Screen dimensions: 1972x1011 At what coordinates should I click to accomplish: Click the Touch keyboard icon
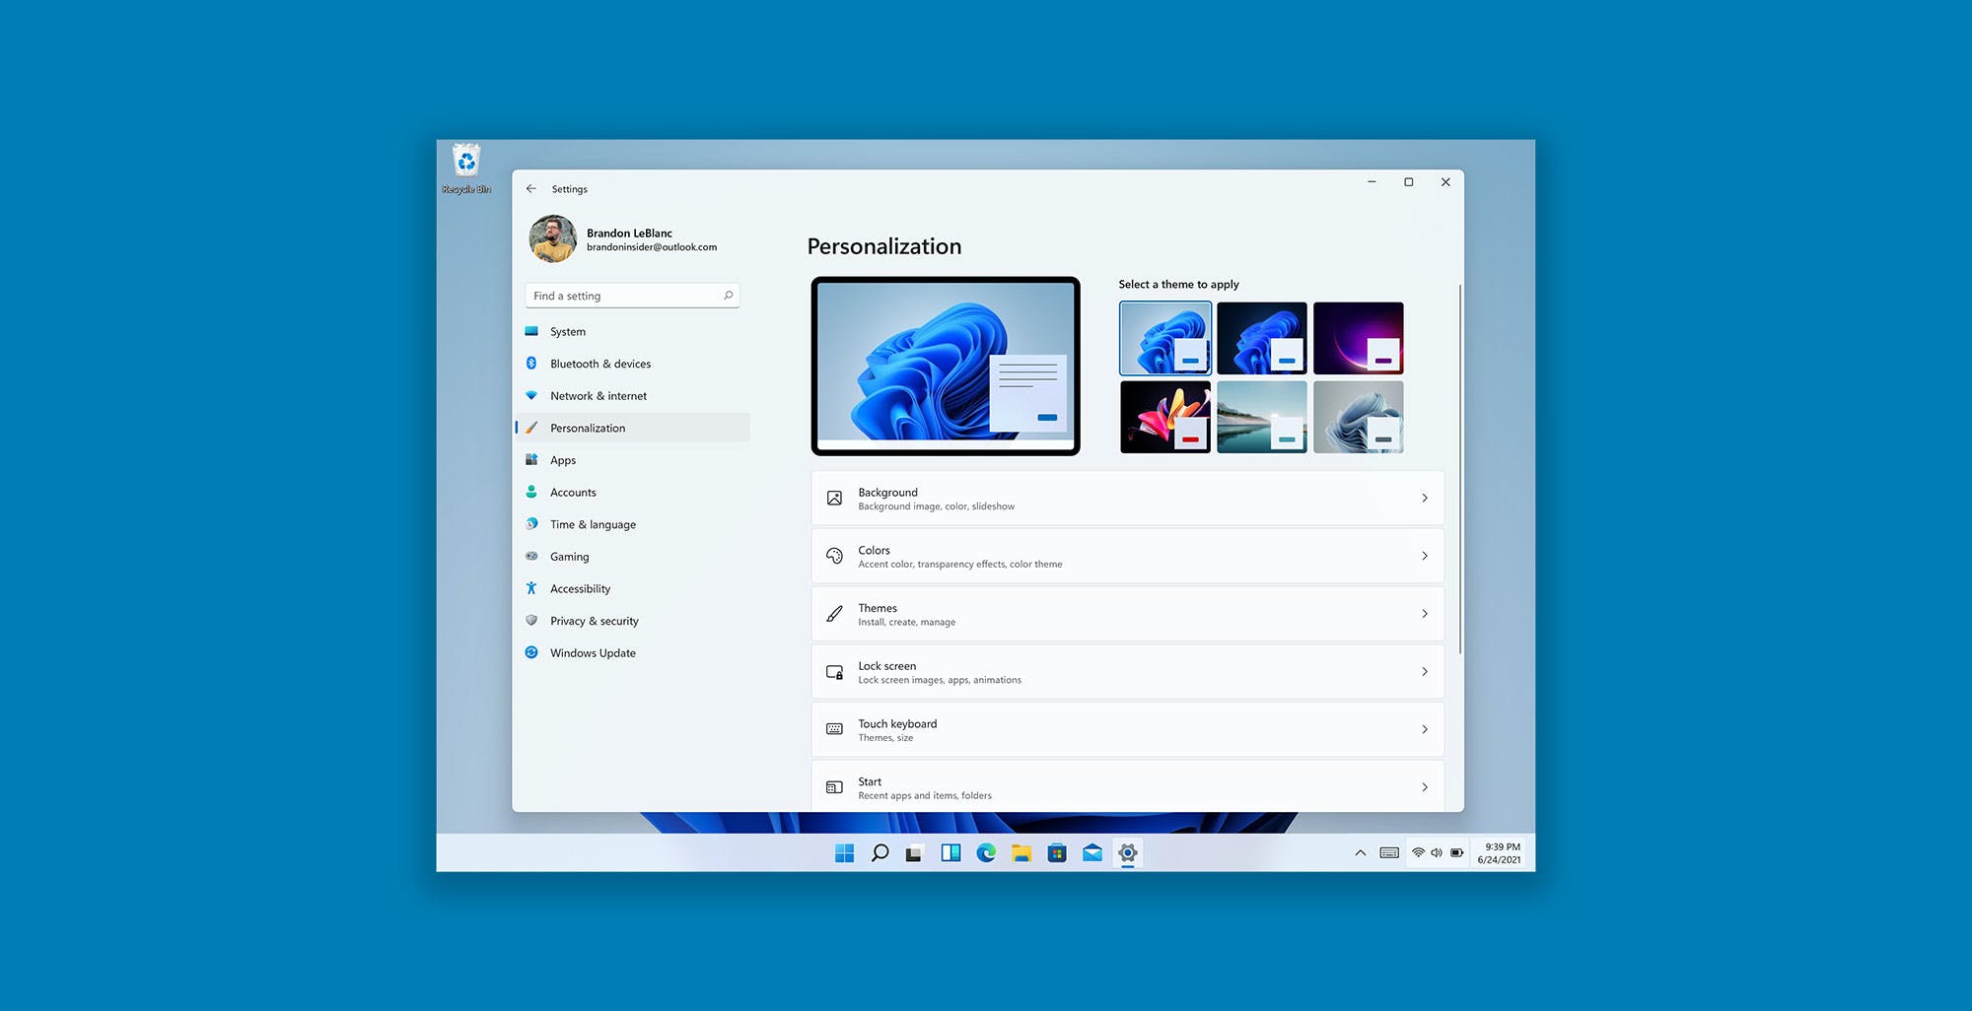pyautogui.click(x=834, y=729)
